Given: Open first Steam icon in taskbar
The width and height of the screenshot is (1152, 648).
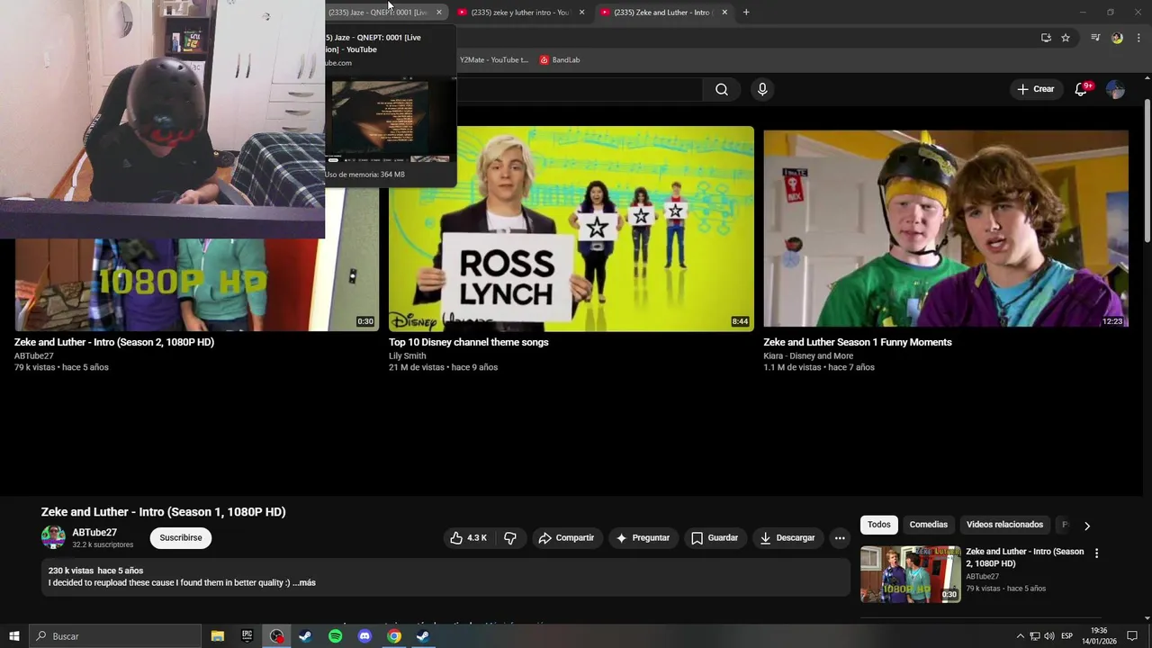Looking at the screenshot, I should pyautogui.click(x=305, y=636).
